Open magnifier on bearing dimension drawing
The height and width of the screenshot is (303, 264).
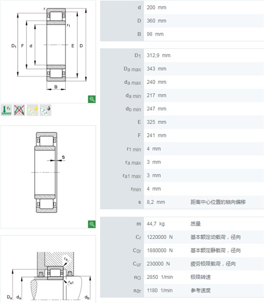tap(92, 99)
